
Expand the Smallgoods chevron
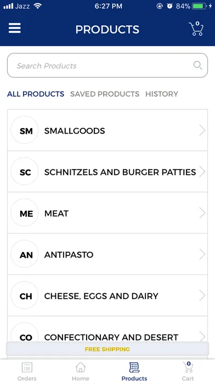(x=202, y=130)
